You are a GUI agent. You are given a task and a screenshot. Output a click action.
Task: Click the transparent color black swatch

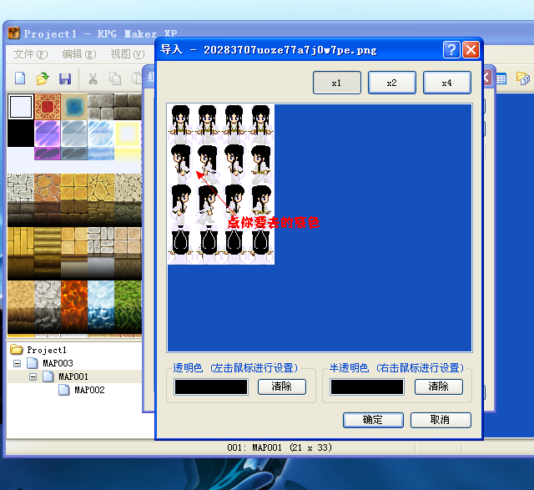coord(211,387)
